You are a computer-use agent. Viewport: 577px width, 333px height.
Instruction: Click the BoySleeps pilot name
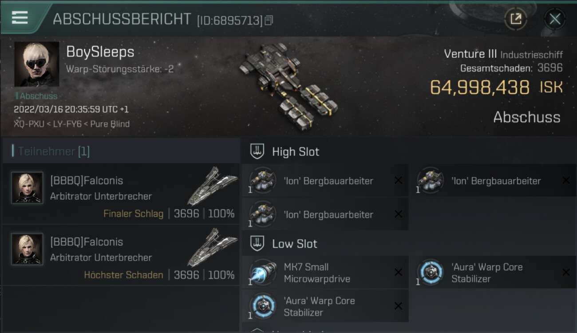100,52
